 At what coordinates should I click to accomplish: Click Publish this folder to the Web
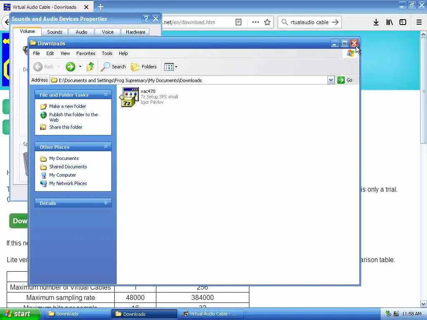[73, 117]
